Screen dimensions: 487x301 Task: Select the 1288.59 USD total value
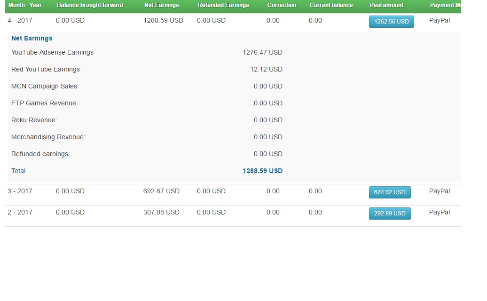click(x=262, y=171)
